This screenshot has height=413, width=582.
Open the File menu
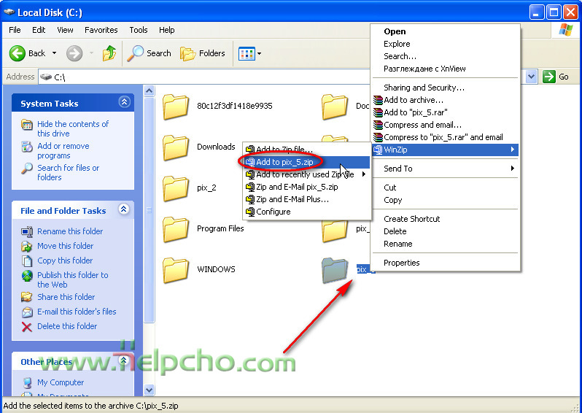click(x=15, y=30)
